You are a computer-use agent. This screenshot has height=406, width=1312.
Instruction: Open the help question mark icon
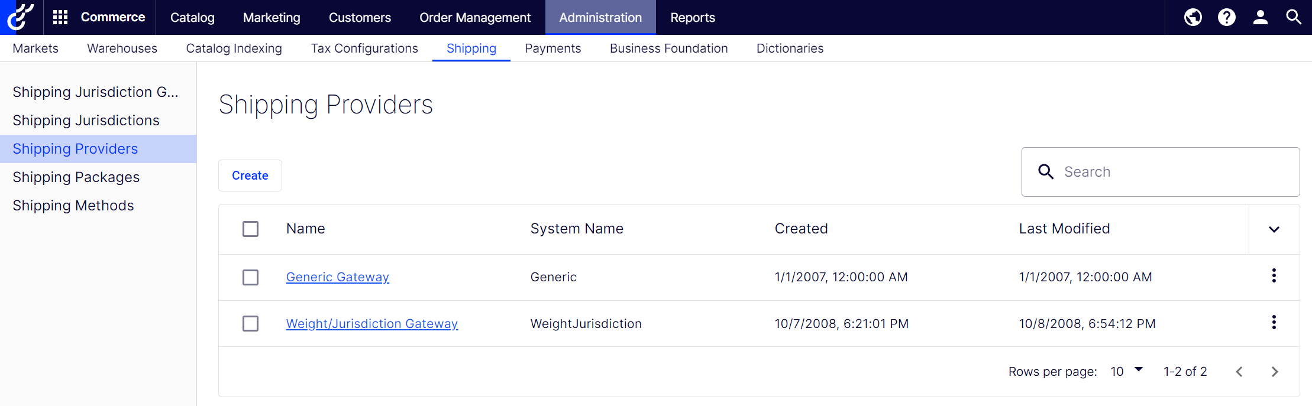(x=1226, y=17)
